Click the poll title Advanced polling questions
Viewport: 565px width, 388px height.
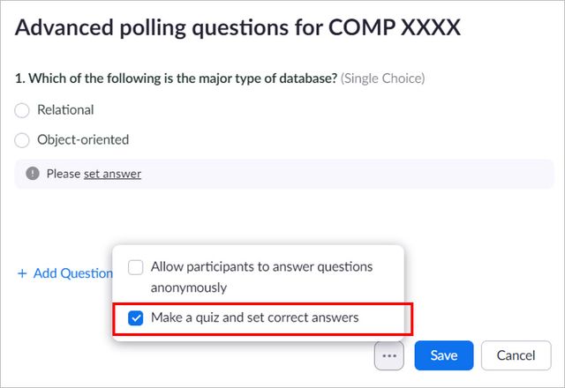(x=237, y=27)
